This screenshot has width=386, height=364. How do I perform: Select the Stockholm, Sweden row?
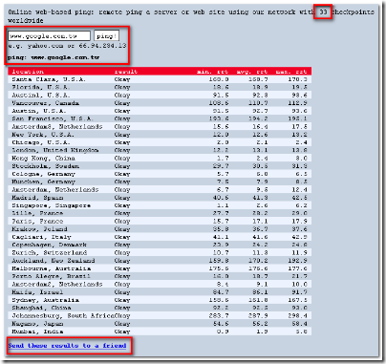pos(160,166)
